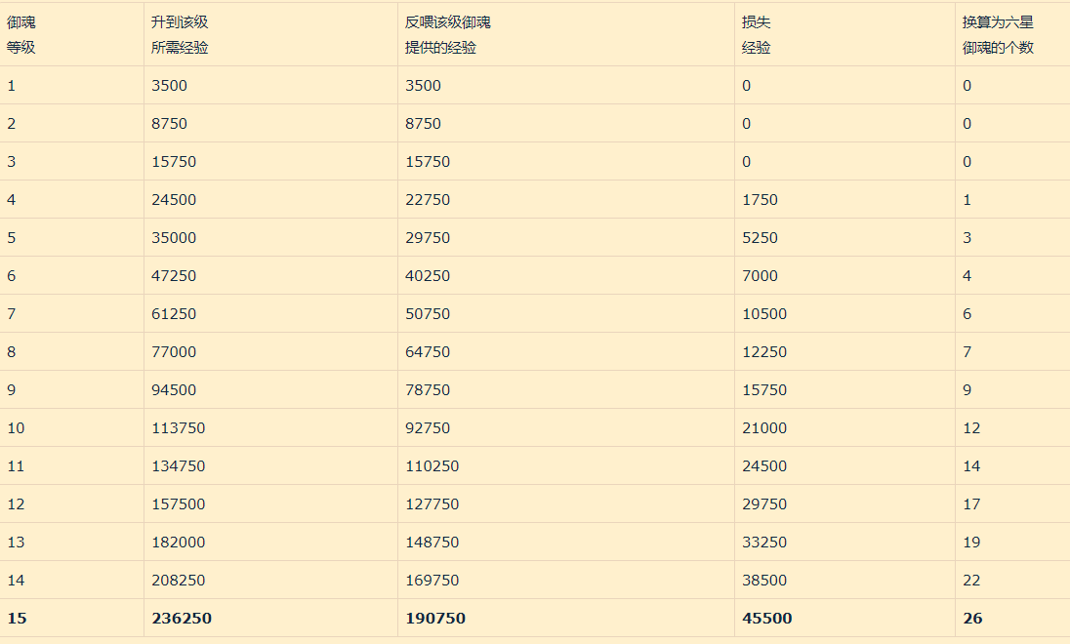Click the 御魂等级 column header
Viewport: 1070px width, 644px height.
21,34
